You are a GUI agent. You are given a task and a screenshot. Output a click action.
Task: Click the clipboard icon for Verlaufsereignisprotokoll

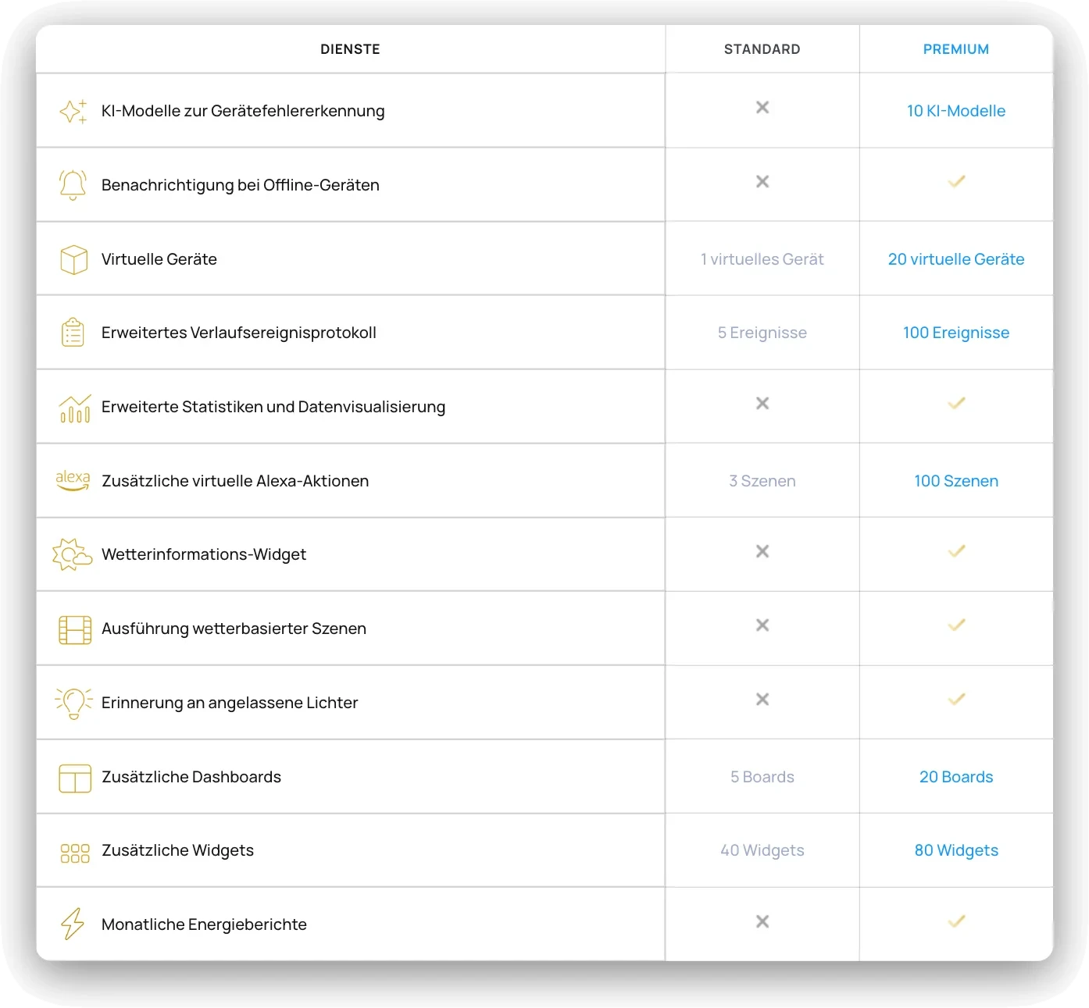tap(73, 333)
